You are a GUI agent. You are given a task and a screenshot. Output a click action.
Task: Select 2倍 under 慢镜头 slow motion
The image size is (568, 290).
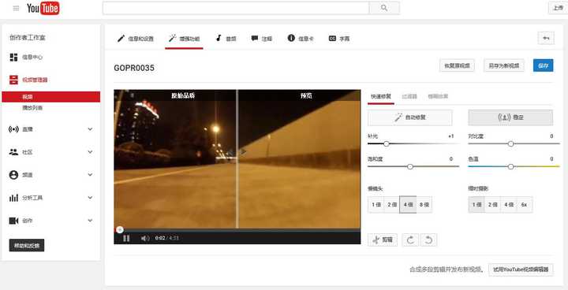point(392,205)
